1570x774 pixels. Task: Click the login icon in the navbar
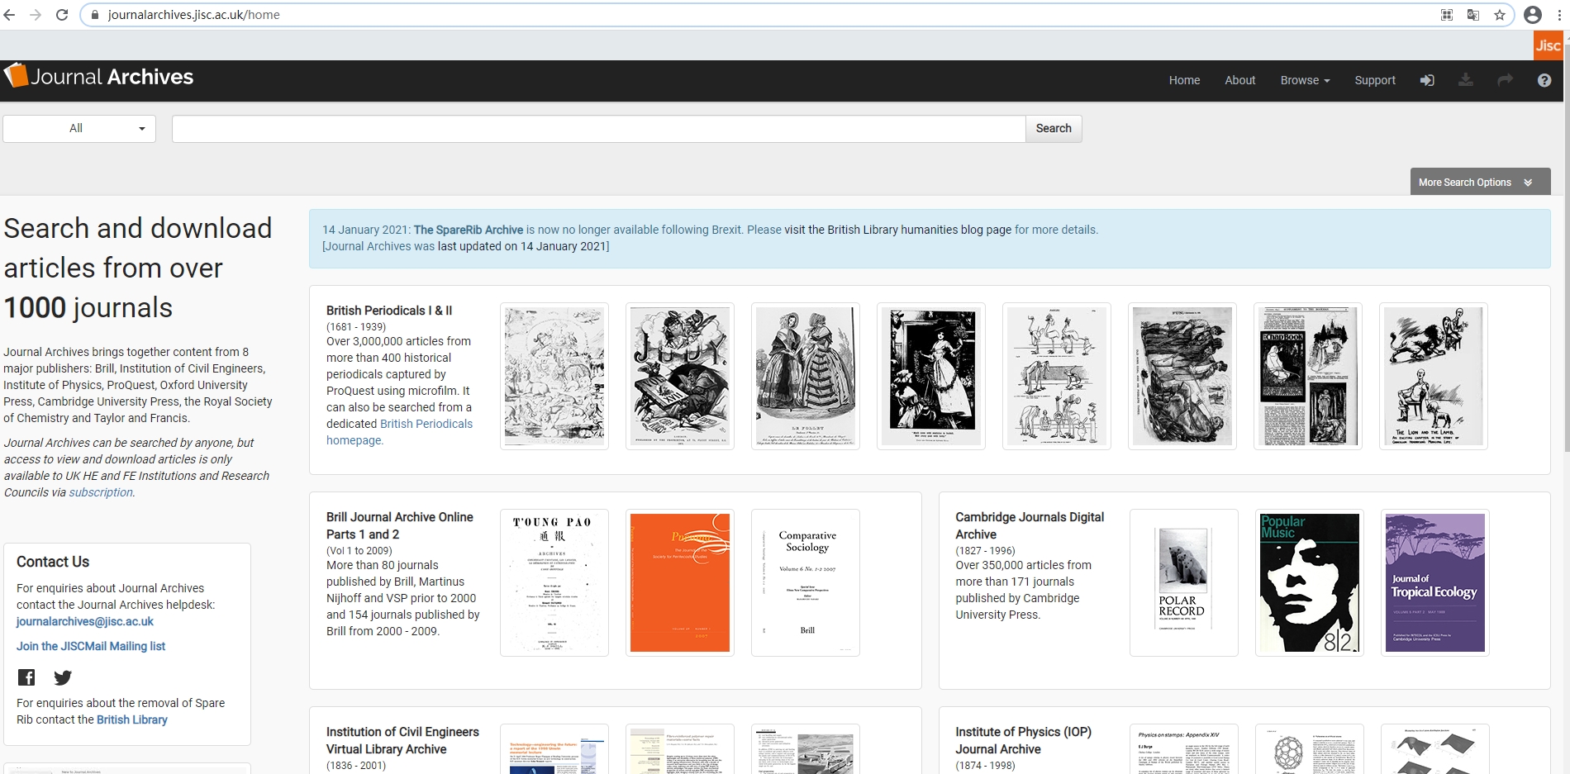(x=1427, y=80)
